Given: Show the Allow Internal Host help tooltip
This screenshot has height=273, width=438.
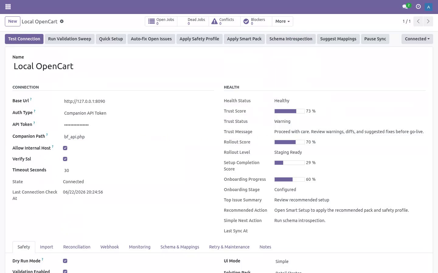Looking at the screenshot, I should point(53,147).
